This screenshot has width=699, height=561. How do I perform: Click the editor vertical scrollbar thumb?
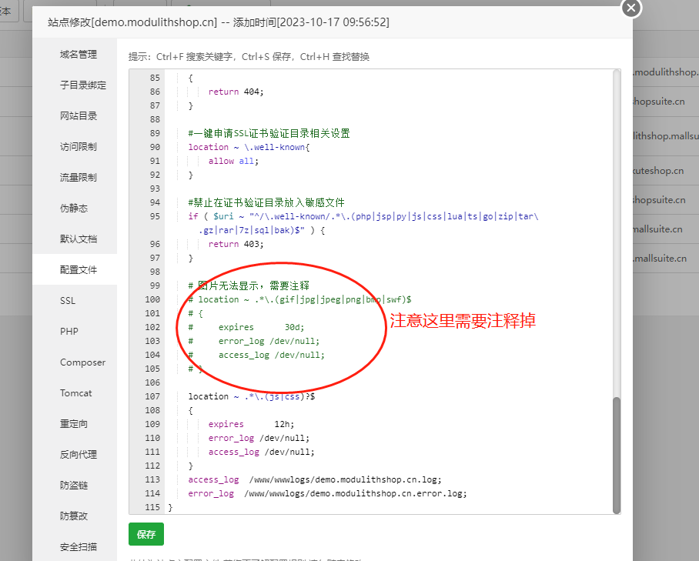pos(616,454)
